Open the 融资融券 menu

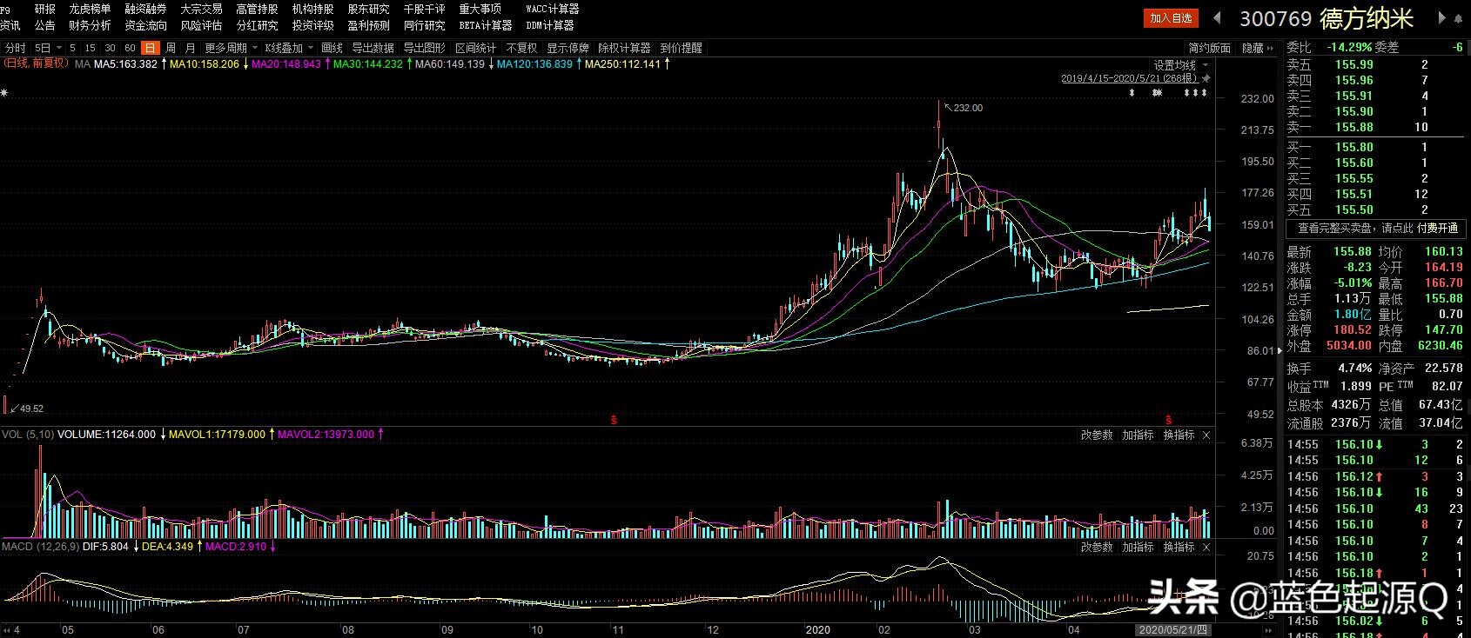[146, 9]
